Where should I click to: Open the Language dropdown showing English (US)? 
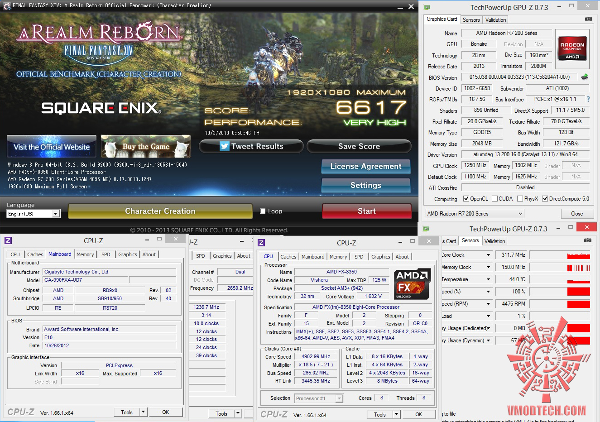click(56, 214)
